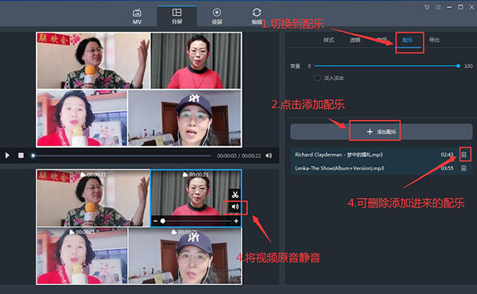Select the 分屏 split-screen mode
The height and width of the screenshot is (294, 477).
click(x=176, y=16)
